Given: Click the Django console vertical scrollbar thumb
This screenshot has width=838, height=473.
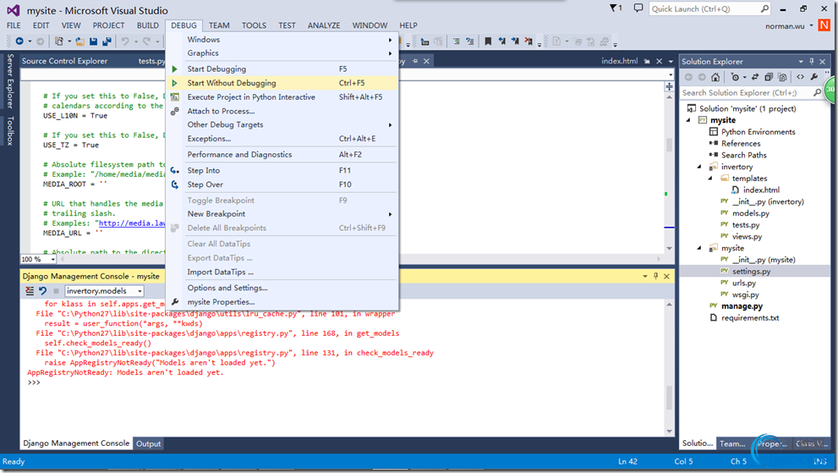Looking at the screenshot, I should pyautogui.click(x=669, y=398).
